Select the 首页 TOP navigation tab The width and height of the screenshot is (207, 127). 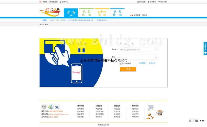click(x=71, y=13)
